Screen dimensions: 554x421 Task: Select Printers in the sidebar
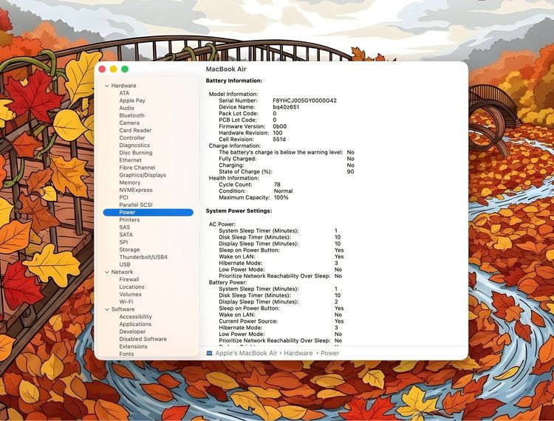(129, 219)
